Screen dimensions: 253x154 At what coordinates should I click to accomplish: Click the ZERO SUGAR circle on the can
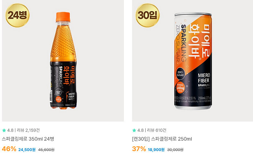[x=180, y=74]
